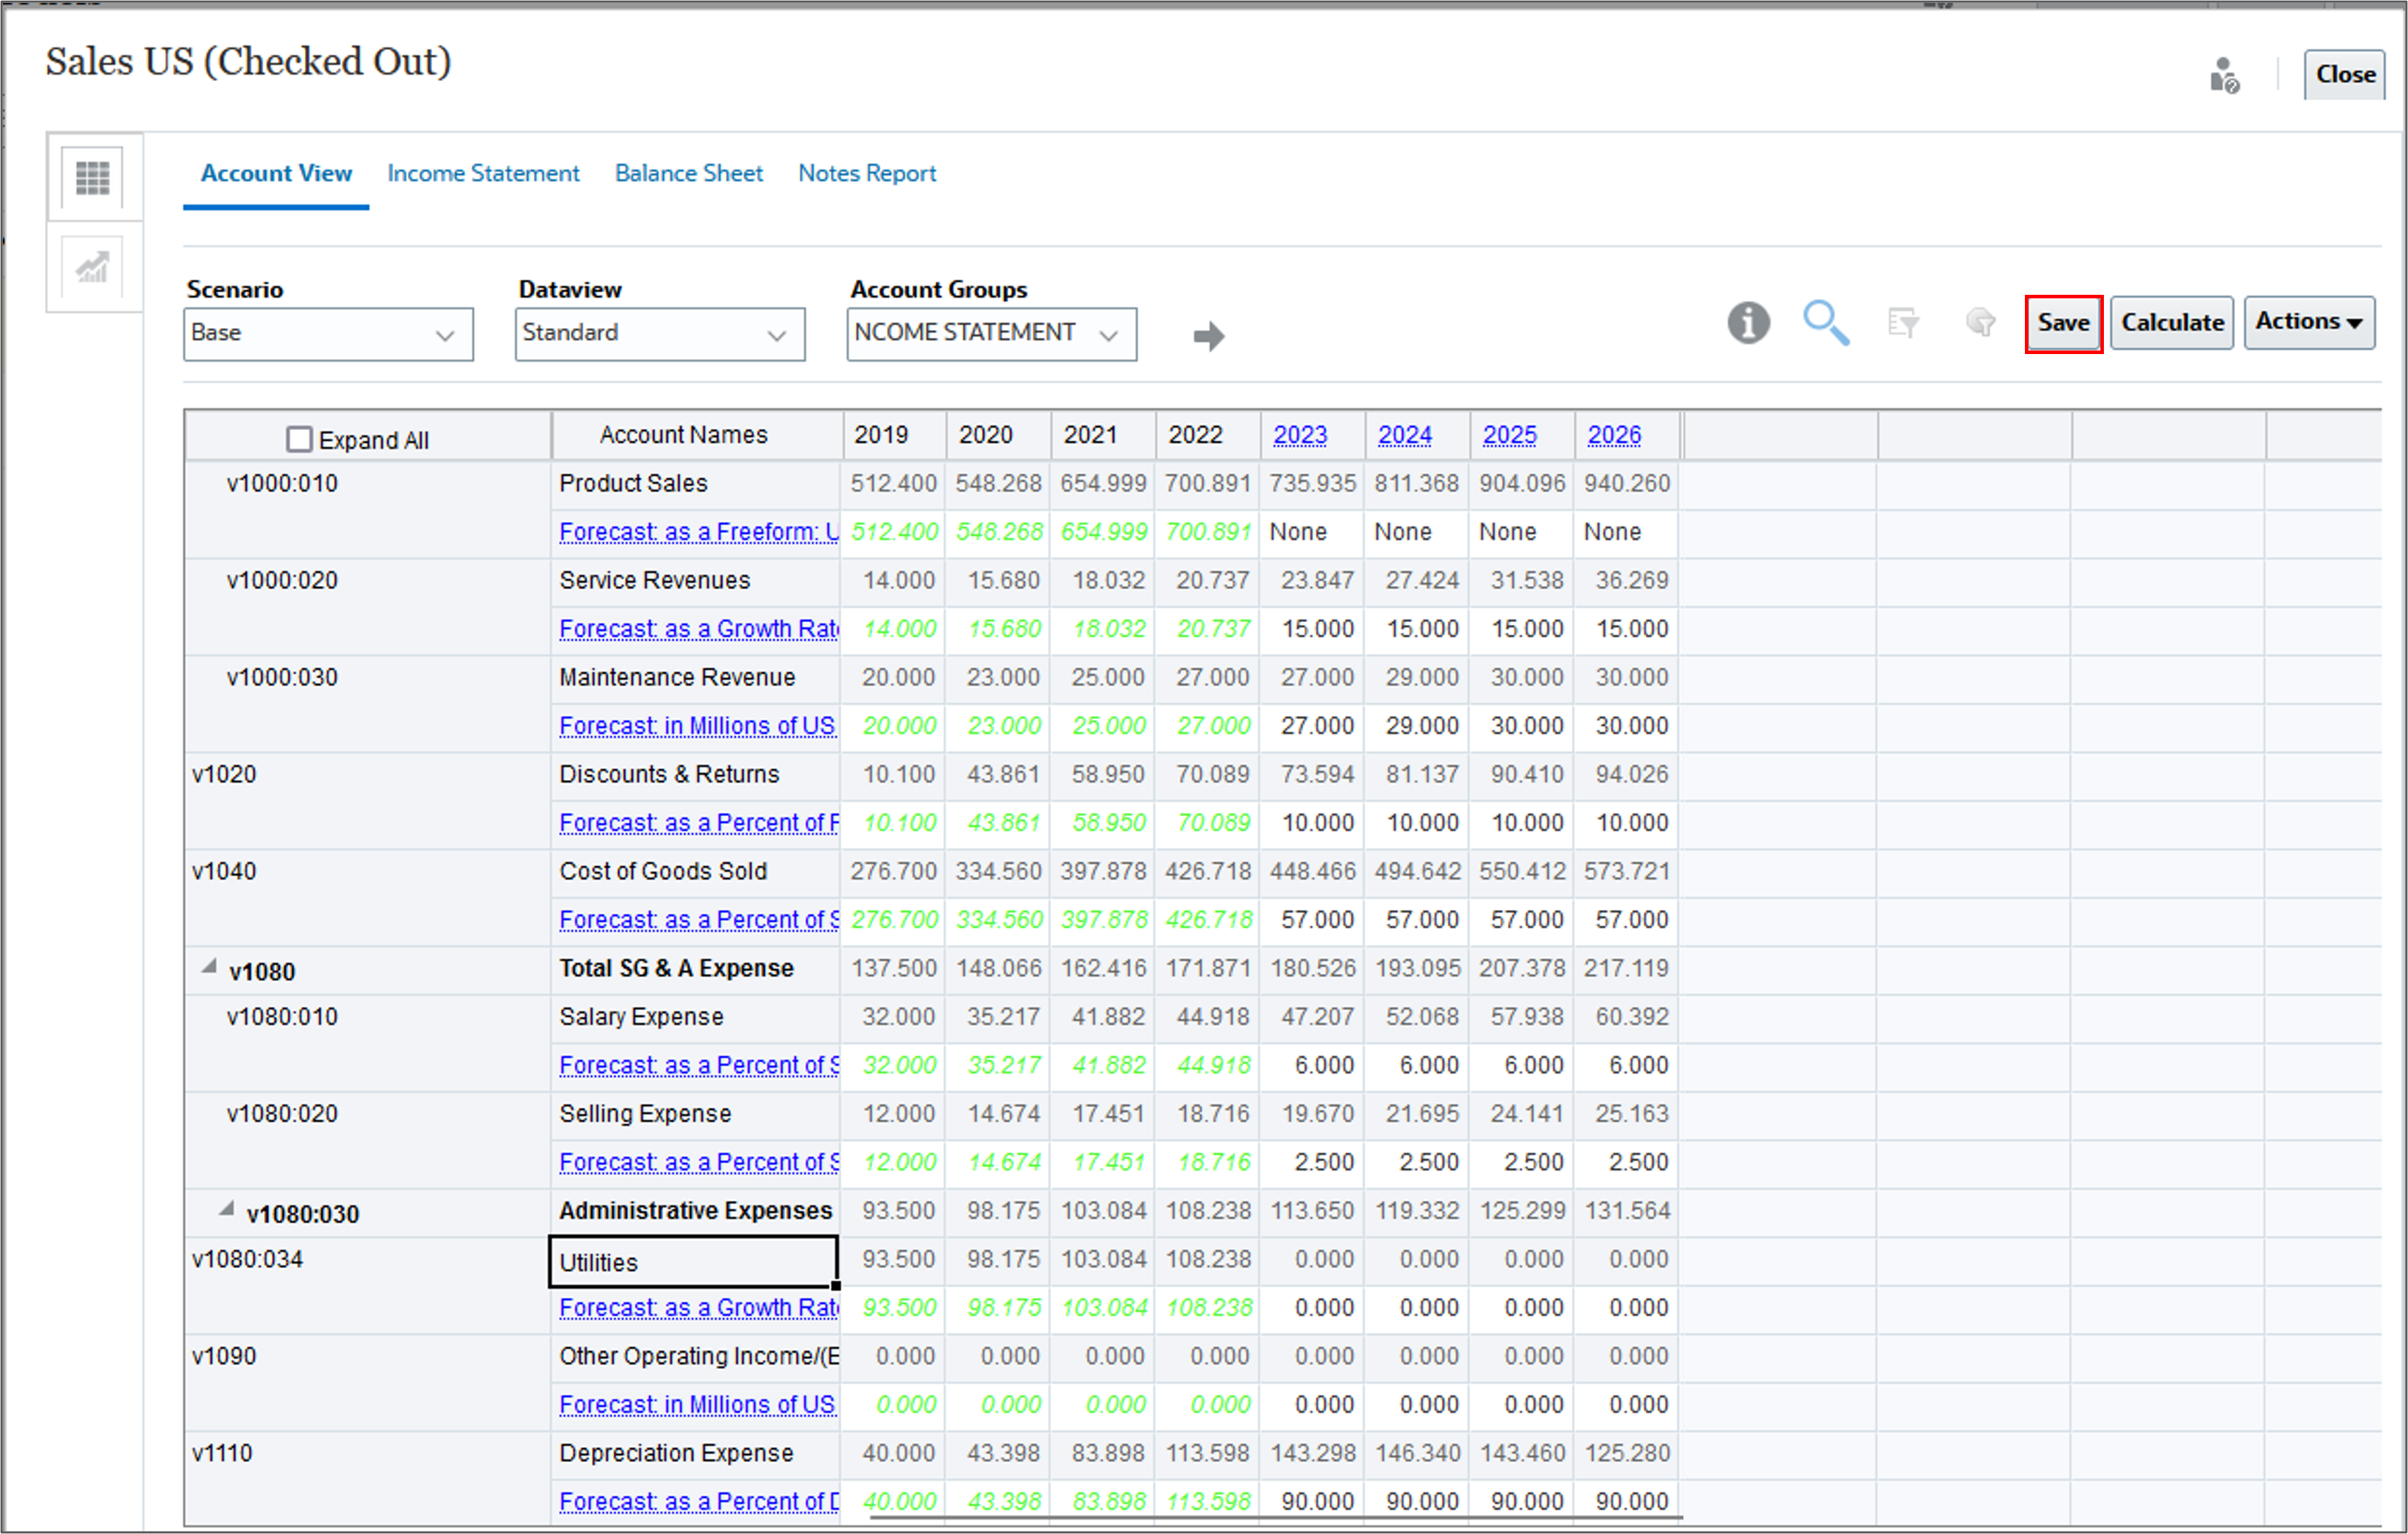Collapse the v1080:030 Administrative Expenses row
Viewport: 2408px width, 1534px height.
(227, 1210)
